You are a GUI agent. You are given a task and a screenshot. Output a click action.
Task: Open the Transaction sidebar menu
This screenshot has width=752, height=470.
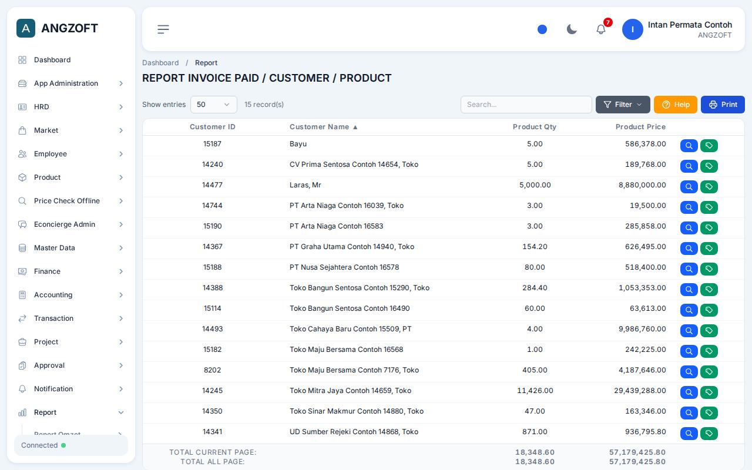click(71, 318)
